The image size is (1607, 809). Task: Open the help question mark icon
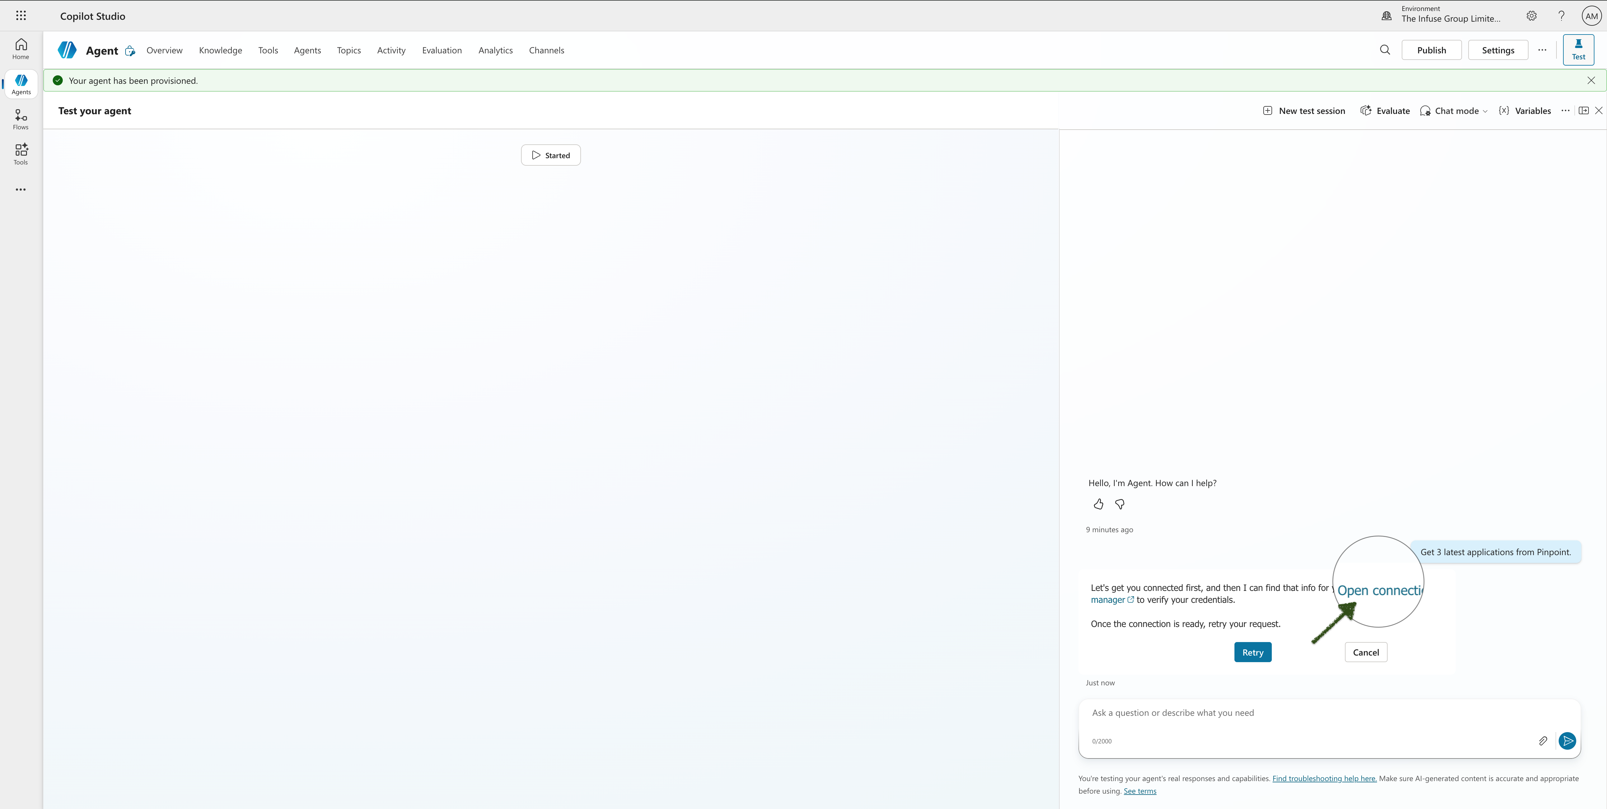(x=1561, y=16)
